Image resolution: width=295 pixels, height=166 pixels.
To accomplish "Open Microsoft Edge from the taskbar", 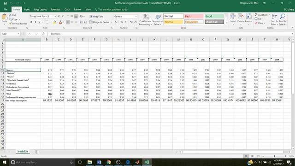I will [128, 162].
